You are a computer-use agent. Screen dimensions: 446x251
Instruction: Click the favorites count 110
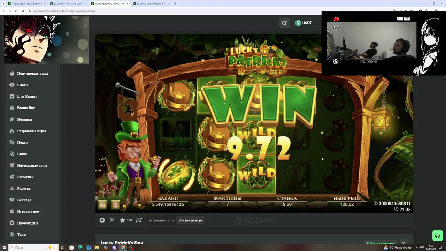(129, 220)
